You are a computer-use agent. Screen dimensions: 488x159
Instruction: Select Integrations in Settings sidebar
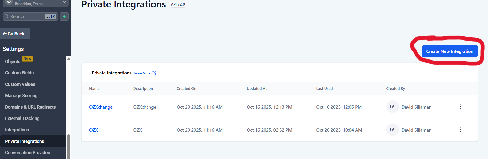point(17,130)
